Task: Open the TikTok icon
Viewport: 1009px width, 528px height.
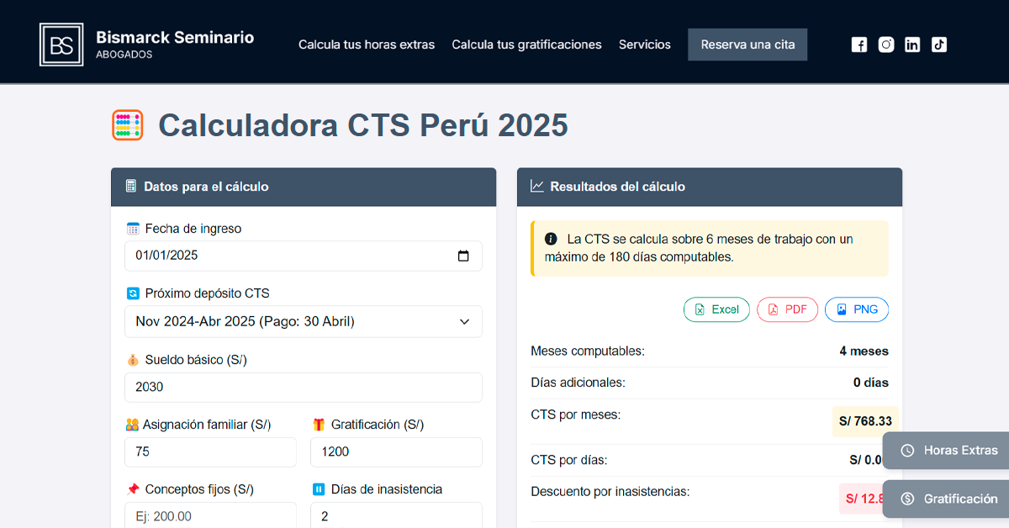Action: pos(939,44)
